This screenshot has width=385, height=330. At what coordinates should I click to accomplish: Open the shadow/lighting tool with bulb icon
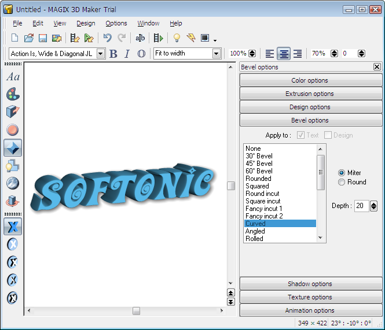(13, 165)
